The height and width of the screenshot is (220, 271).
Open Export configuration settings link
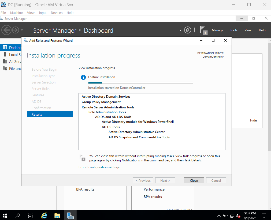coord(99,167)
